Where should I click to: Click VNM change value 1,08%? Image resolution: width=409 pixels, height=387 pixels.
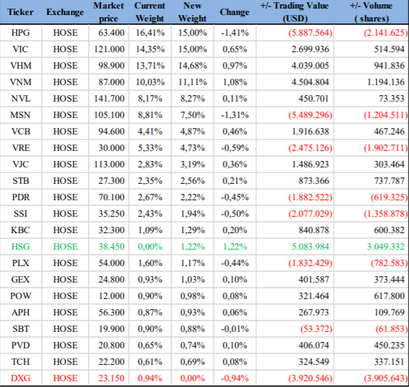point(235,82)
